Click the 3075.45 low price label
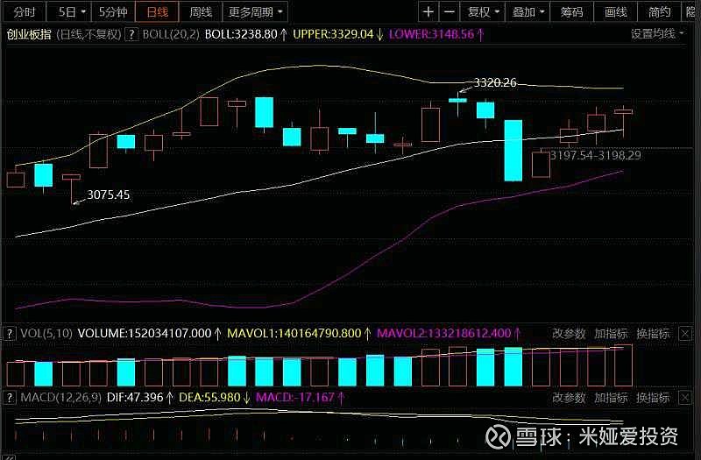 [108, 195]
